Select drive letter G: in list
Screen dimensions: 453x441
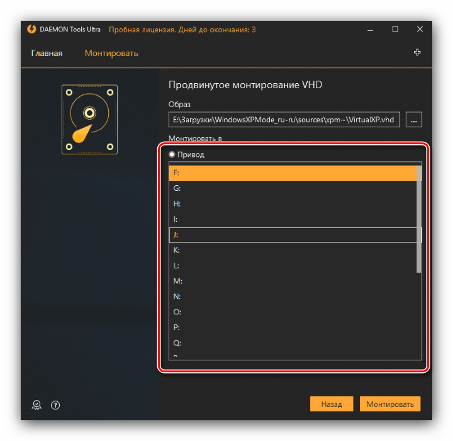tap(293, 188)
